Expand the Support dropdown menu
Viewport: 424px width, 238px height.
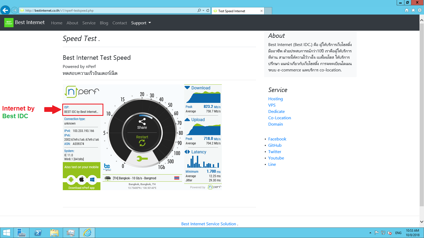click(x=141, y=23)
